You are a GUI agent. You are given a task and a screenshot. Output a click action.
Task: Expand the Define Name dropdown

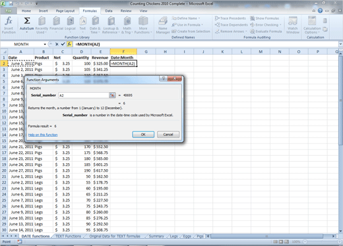tap(199, 18)
